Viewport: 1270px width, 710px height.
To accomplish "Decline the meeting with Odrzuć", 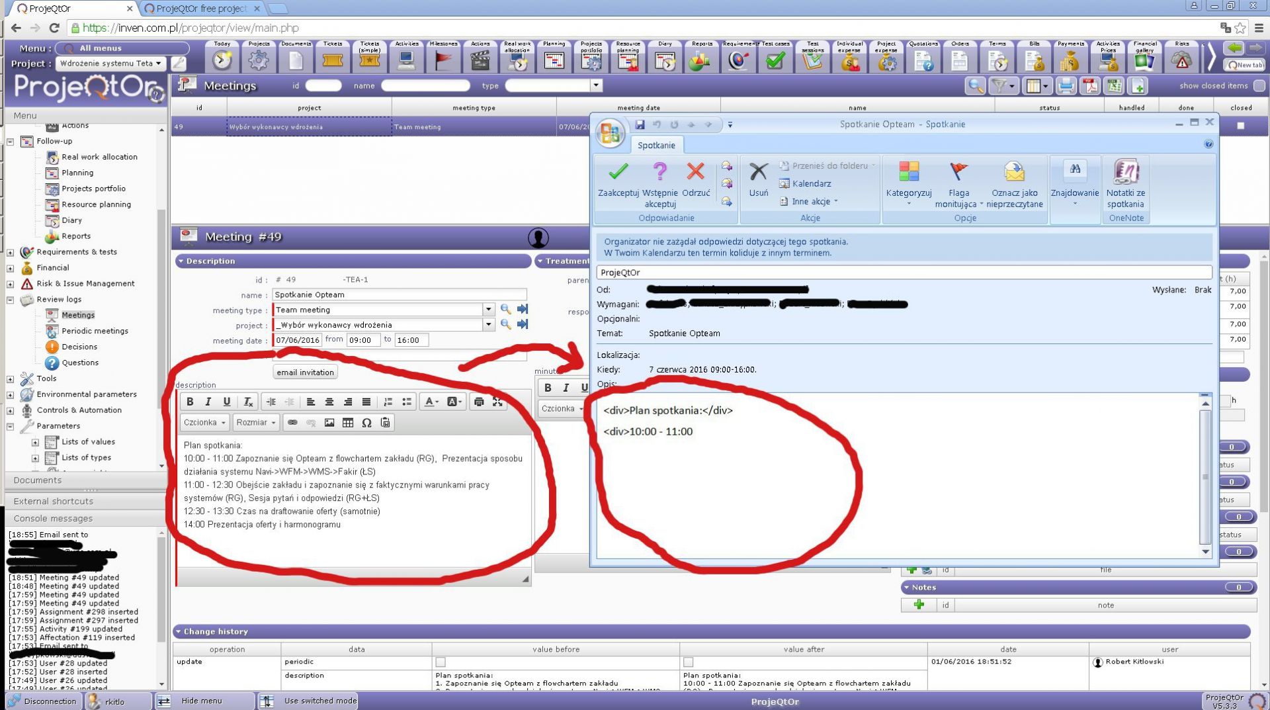I will pyautogui.click(x=696, y=181).
